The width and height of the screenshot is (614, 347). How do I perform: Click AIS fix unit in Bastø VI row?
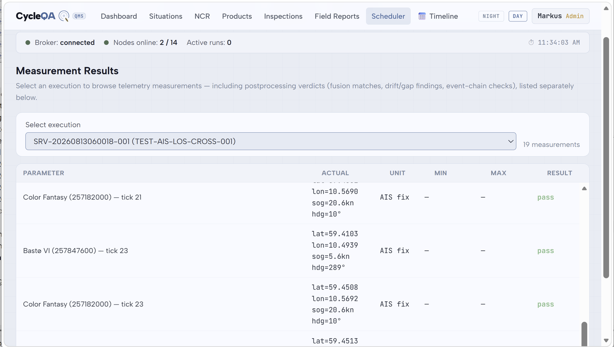(394, 251)
